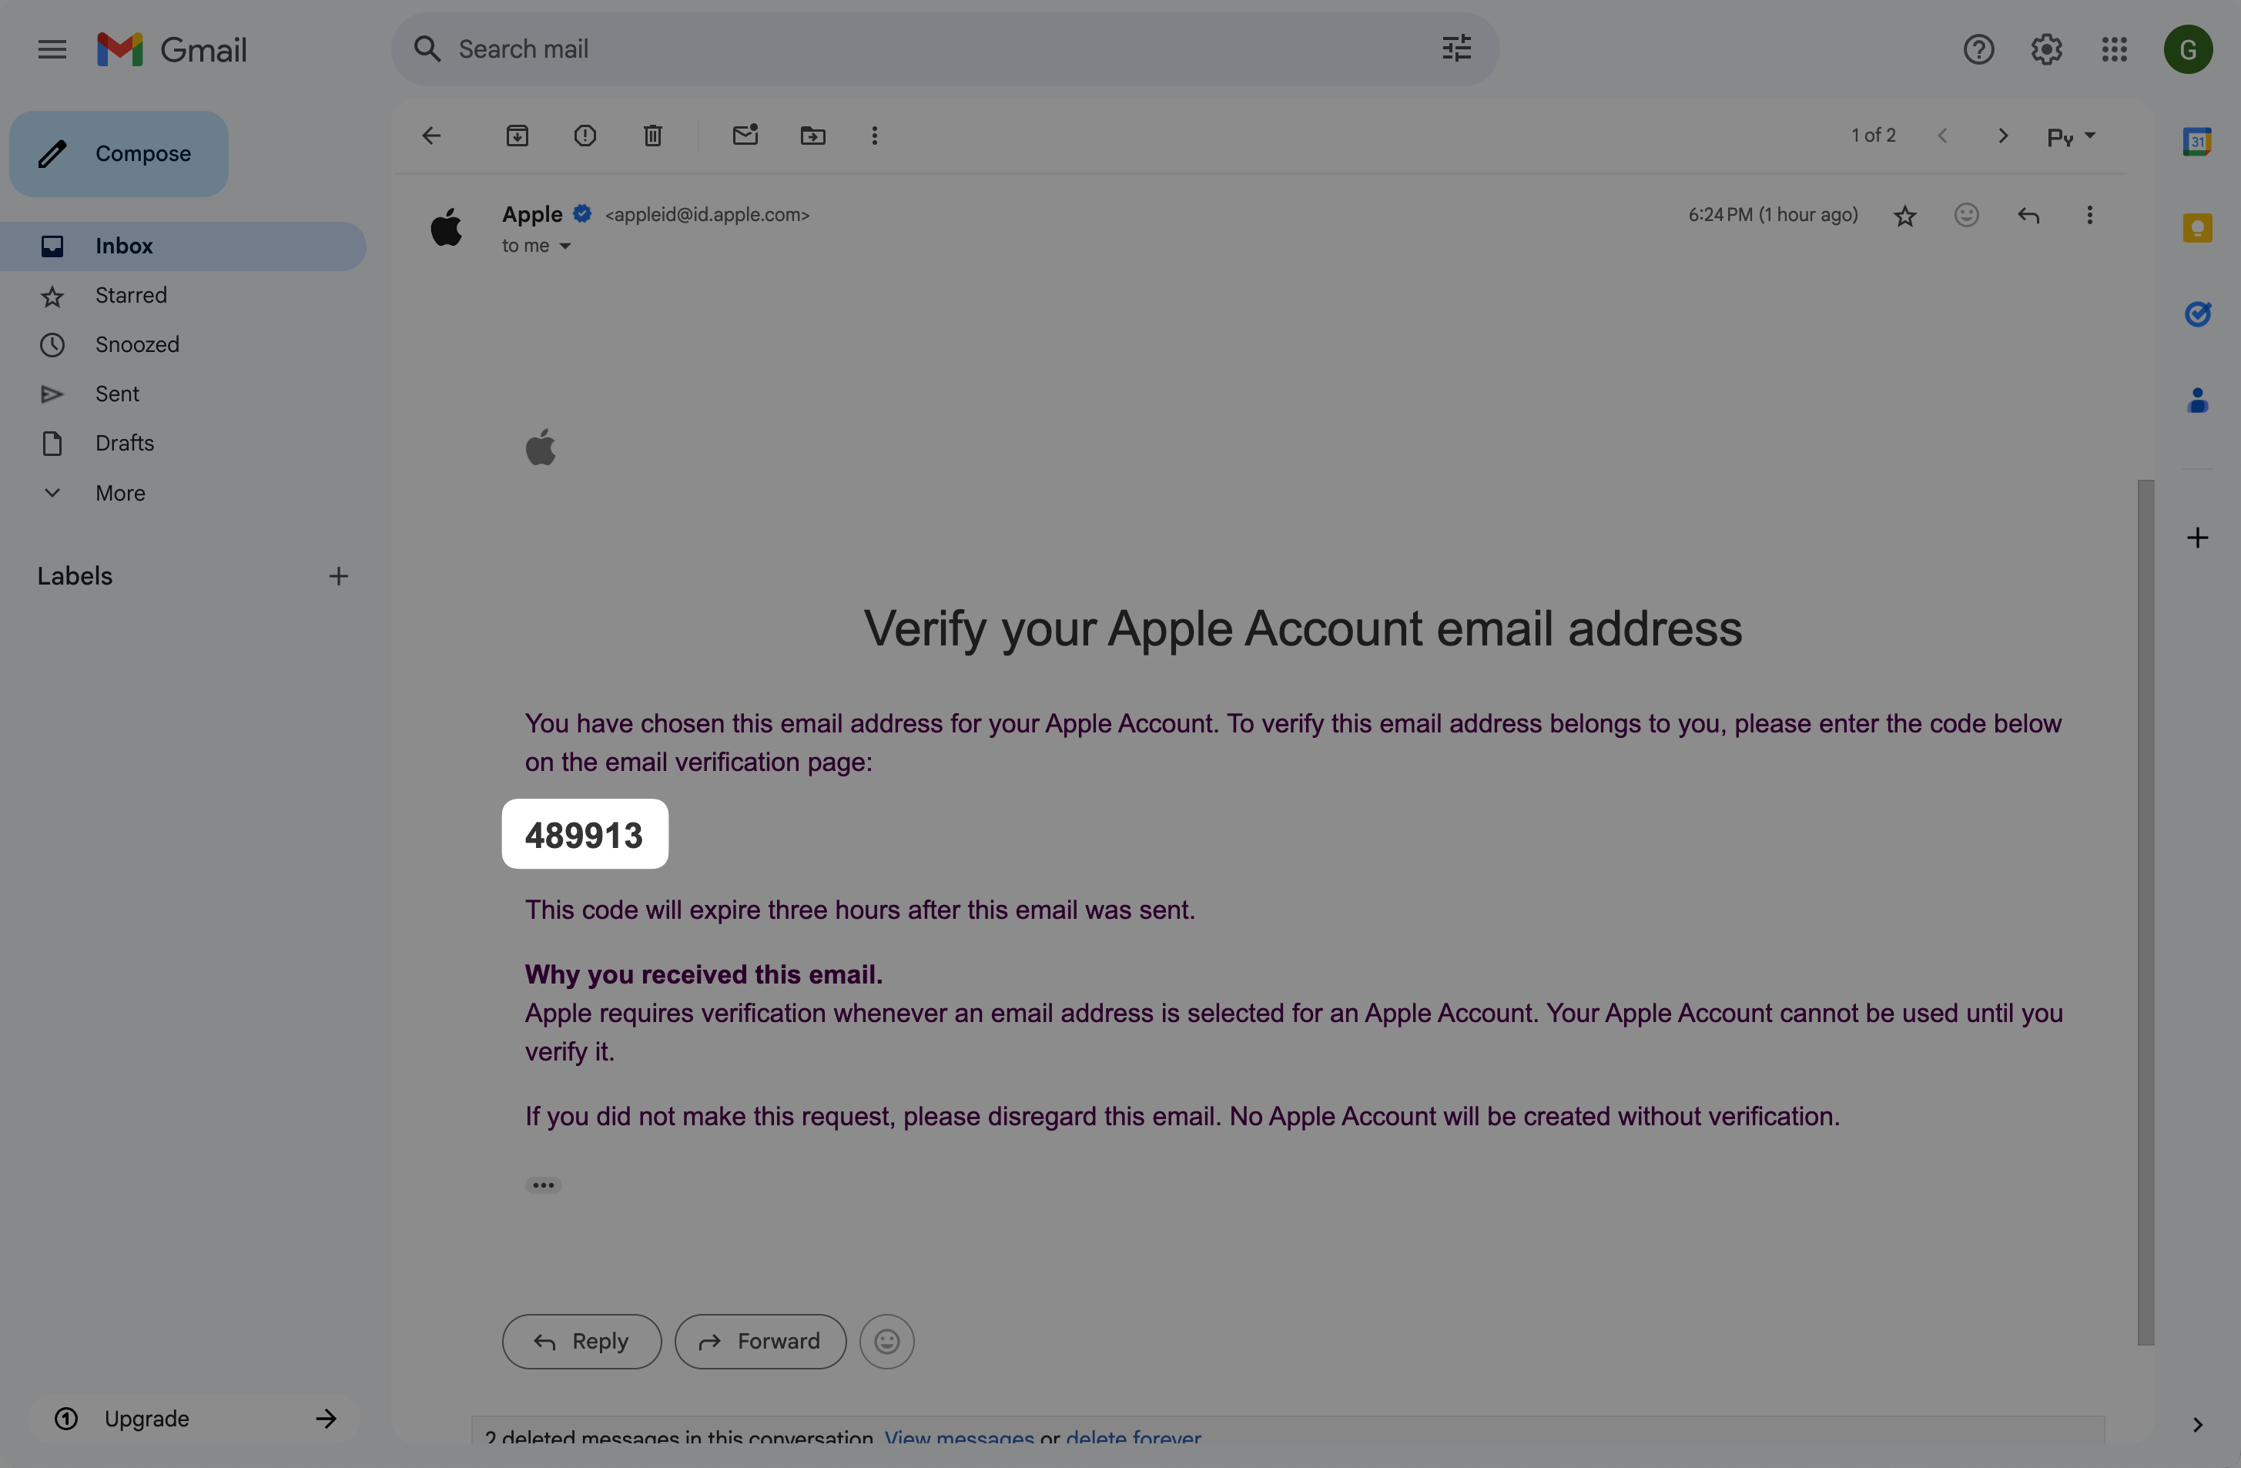Star the Apple verification email
The height and width of the screenshot is (1468, 2241).
click(1904, 216)
